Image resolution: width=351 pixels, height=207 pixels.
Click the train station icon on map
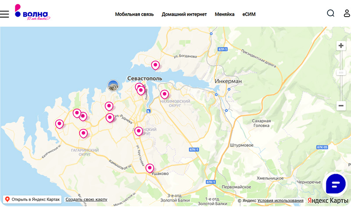click(148, 111)
